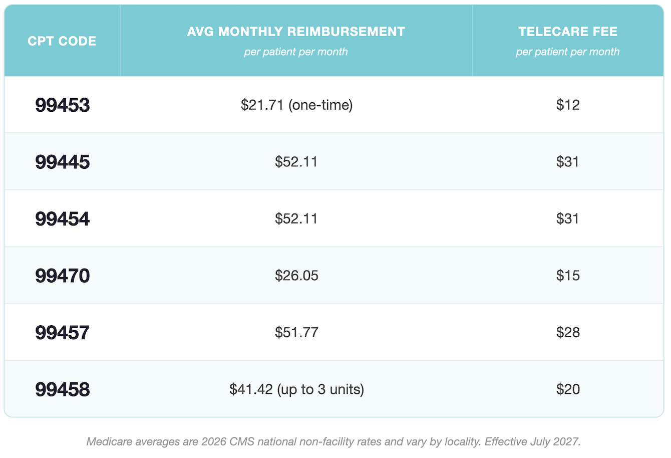Select CPT code 99453 cell
The width and height of the screenshot is (671, 458).
[63, 105]
